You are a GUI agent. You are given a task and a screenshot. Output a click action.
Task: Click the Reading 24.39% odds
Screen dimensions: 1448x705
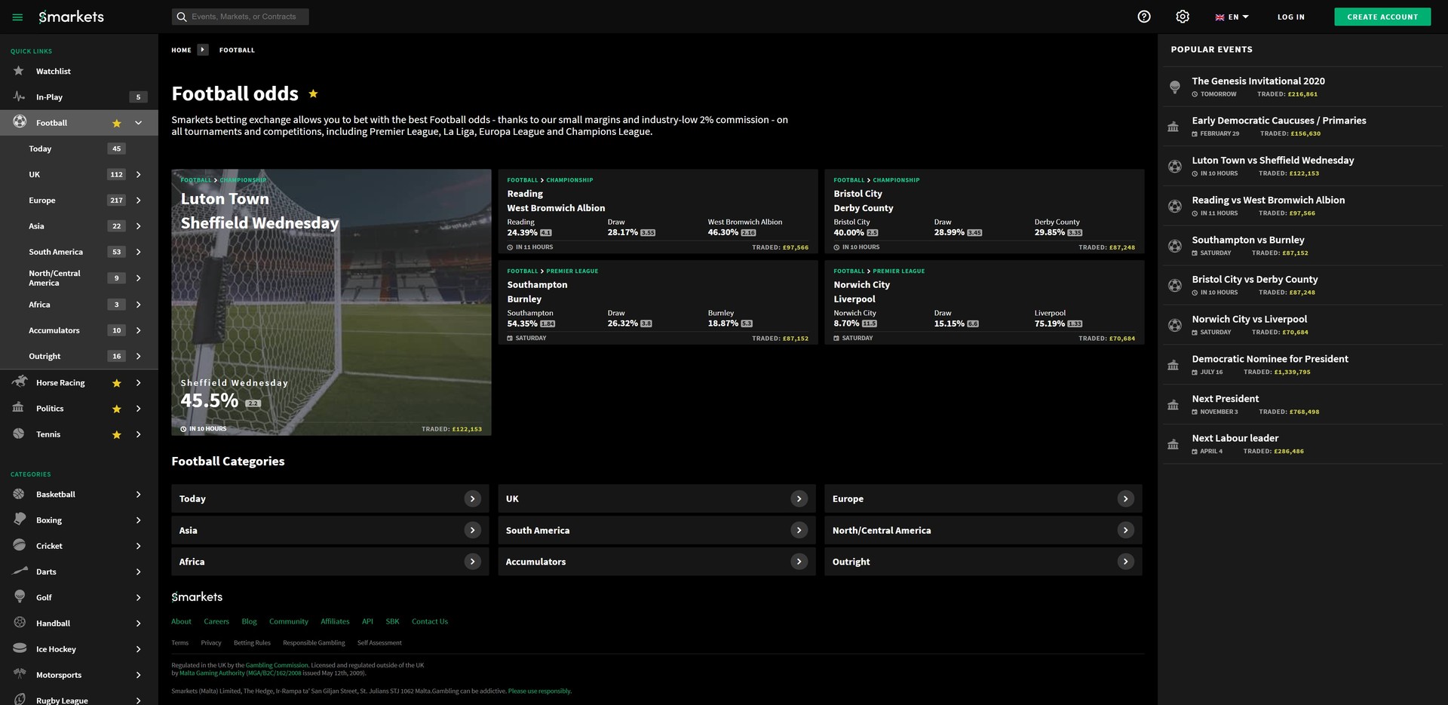529,232
